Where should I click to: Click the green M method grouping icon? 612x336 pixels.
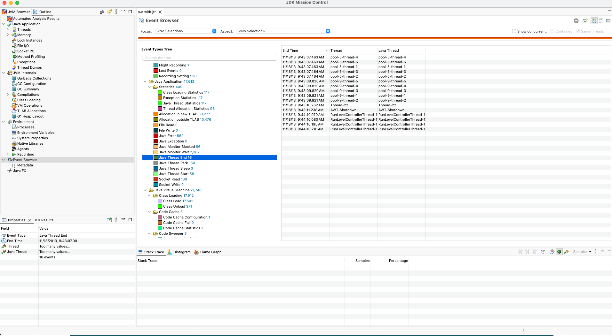559,252
